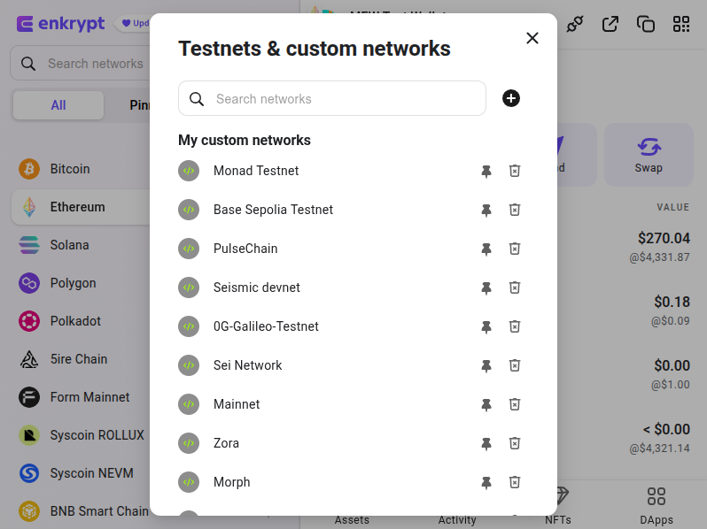Click the Sei Network code icon

(189, 365)
